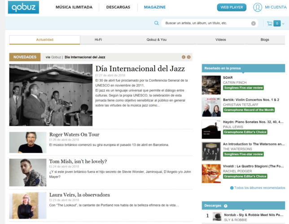Click in the Buscar un artista search field
Viewport: 289px width, 224px height.
click(206, 23)
